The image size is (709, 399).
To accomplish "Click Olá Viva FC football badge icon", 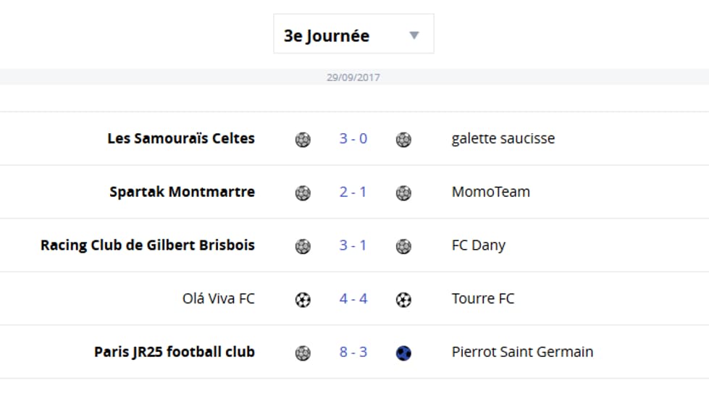I will click(x=303, y=300).
